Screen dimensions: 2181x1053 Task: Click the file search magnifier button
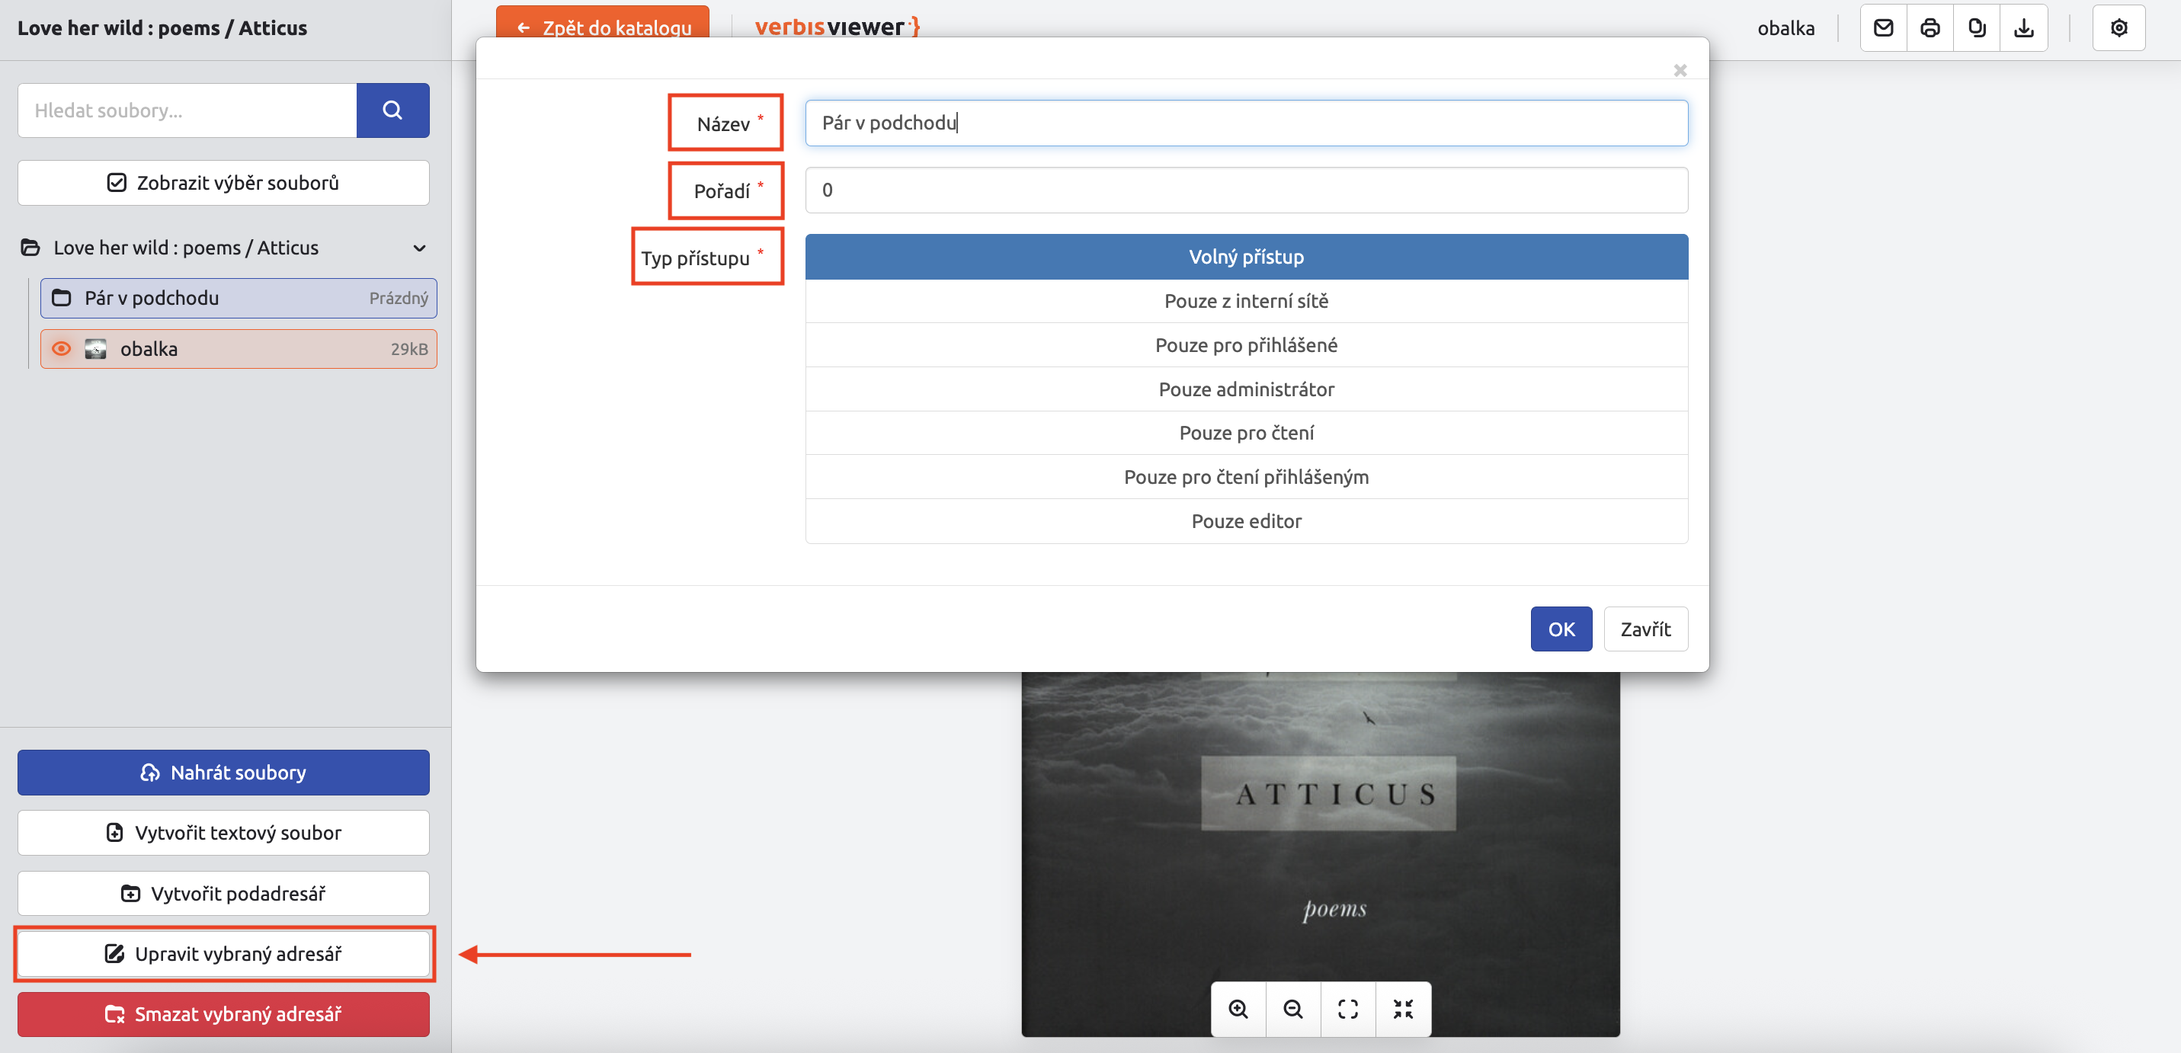(392, 110)
